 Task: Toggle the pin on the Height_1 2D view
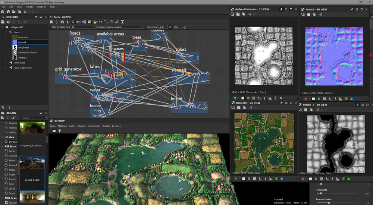(358, 105)
